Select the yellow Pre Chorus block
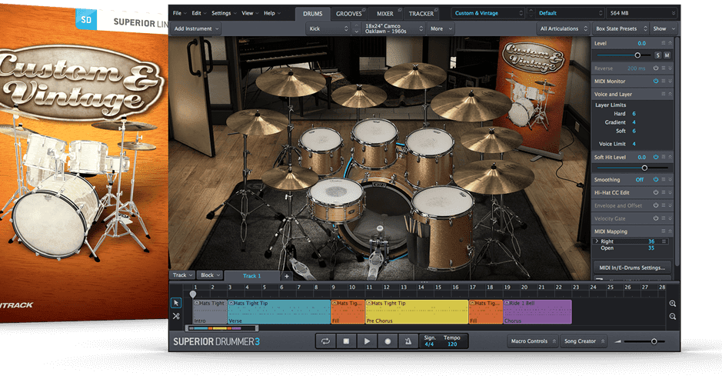 point(417,312)
